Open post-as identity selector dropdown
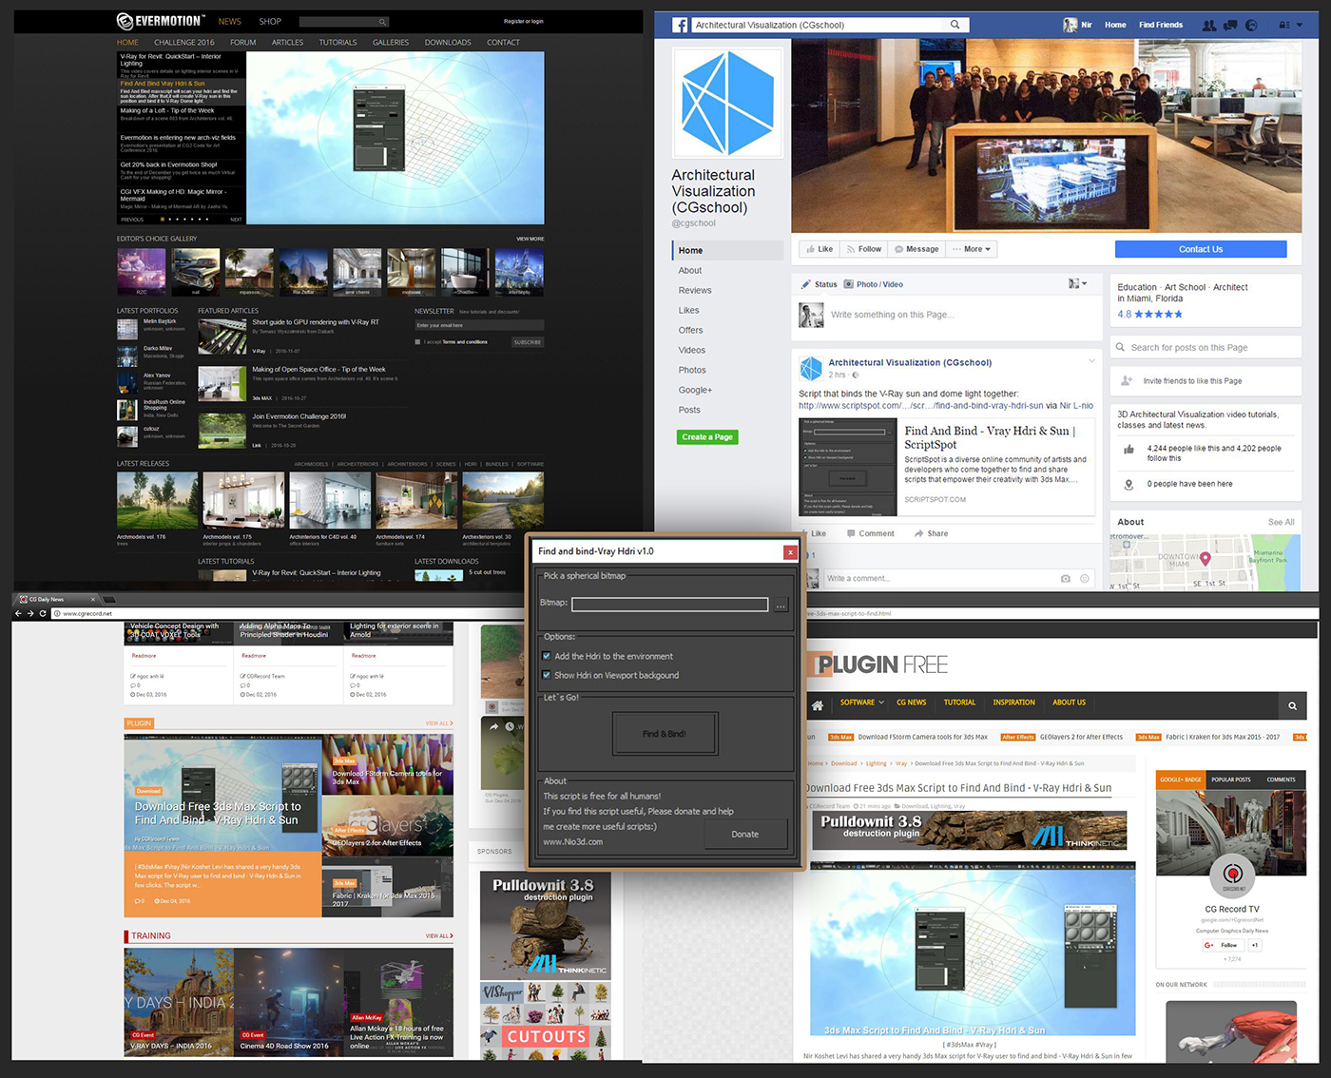This screenshot has height=1078, width=1331. coord(1077,283)
